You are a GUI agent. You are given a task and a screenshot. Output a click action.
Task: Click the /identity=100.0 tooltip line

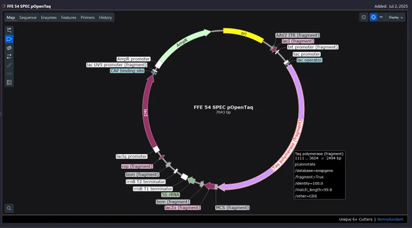coord(309,183)
